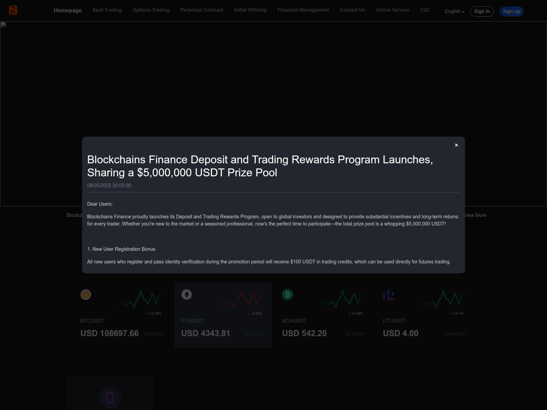The width and height of the screenshot is (547, 410).
Task: Click the +2.16% change value
Action: point(356,314)
